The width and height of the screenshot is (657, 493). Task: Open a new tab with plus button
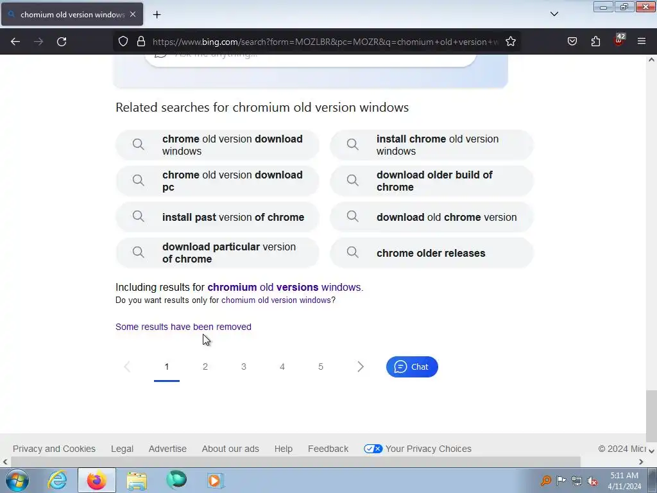(157, 15)
